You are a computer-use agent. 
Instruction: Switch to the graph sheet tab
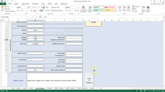coord(19,88)
